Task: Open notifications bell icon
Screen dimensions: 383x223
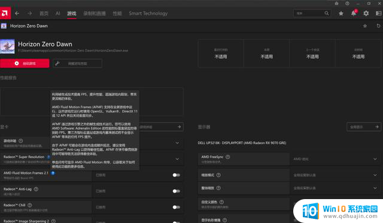Action: point(354,13)
